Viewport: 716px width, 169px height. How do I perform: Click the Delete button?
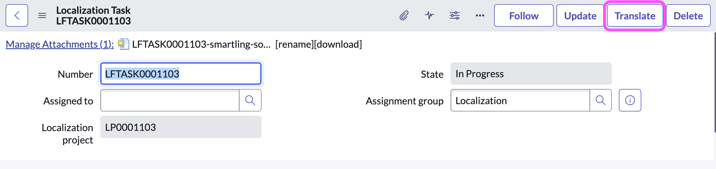[x=688, y=16]
